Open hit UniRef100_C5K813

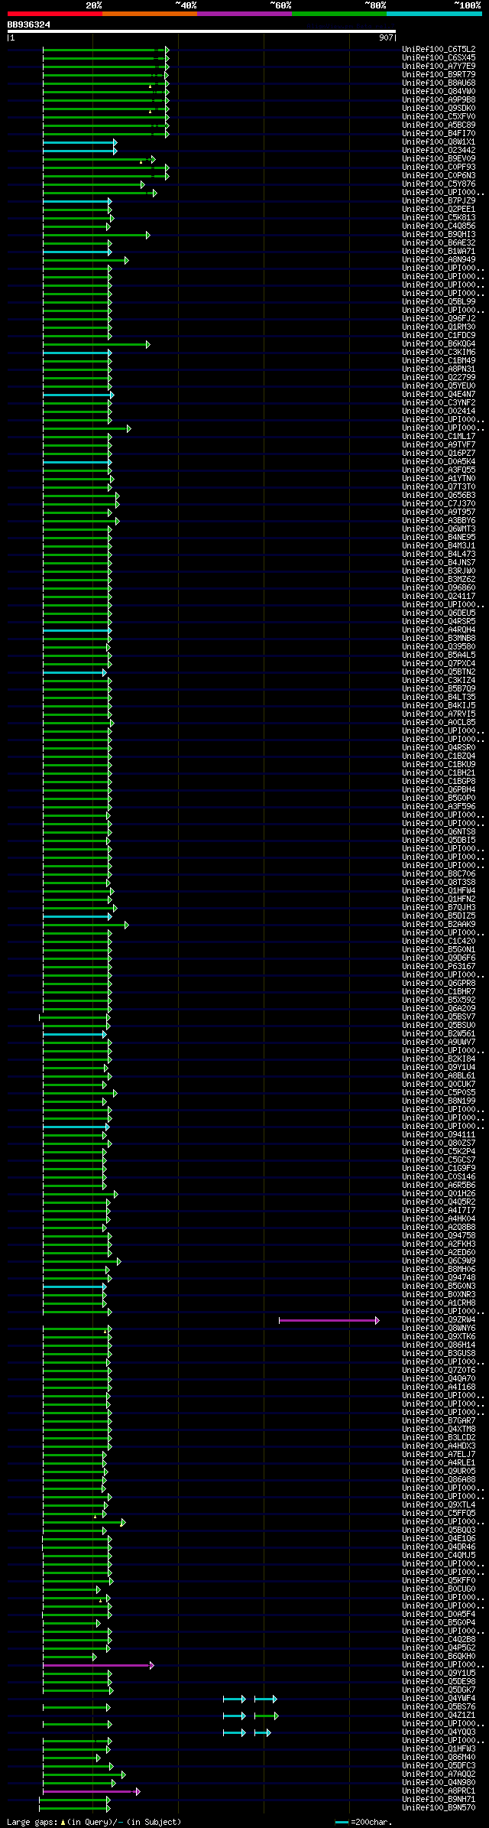click(x=439, y=217)
